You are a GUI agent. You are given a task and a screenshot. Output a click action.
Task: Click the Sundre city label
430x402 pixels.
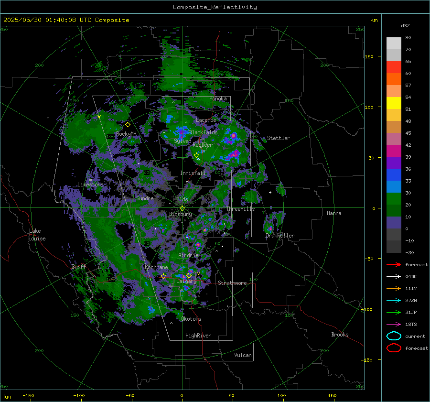tap(145, 198)
